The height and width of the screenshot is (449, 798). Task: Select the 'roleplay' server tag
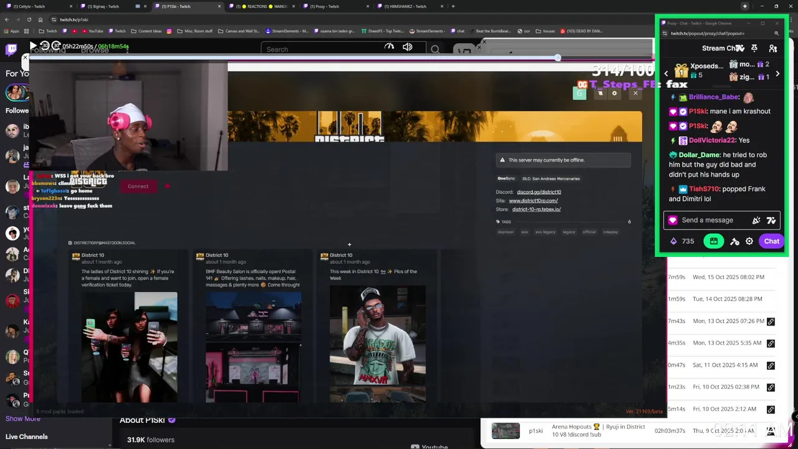point(610,232)
